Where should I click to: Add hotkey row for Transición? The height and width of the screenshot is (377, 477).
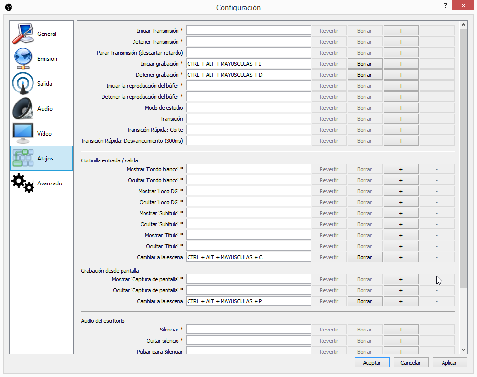click(x=401, y=119)
